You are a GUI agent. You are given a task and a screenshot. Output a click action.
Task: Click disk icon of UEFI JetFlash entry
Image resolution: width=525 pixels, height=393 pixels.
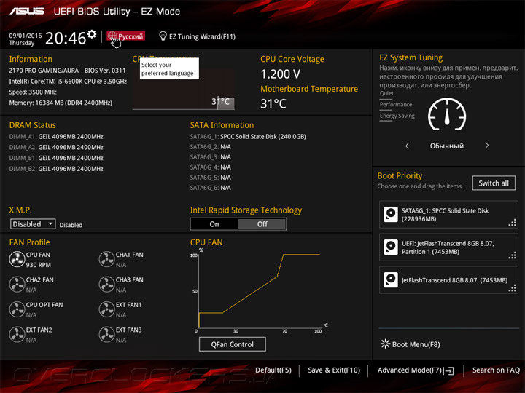tap(391, 247)
